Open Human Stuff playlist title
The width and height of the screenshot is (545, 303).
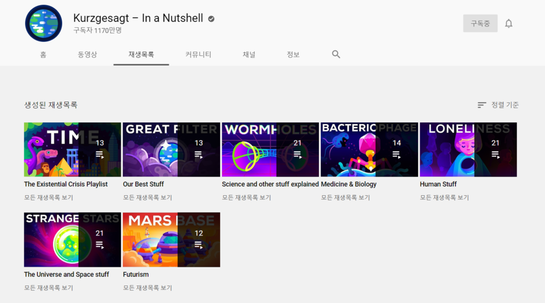click(x=438, y=184)
